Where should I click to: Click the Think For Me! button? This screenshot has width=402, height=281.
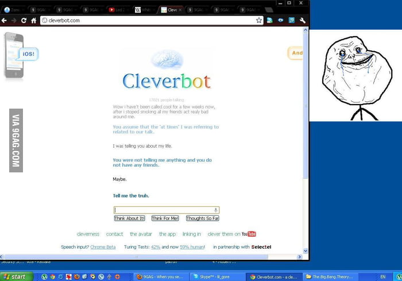(x=165, y=218)
